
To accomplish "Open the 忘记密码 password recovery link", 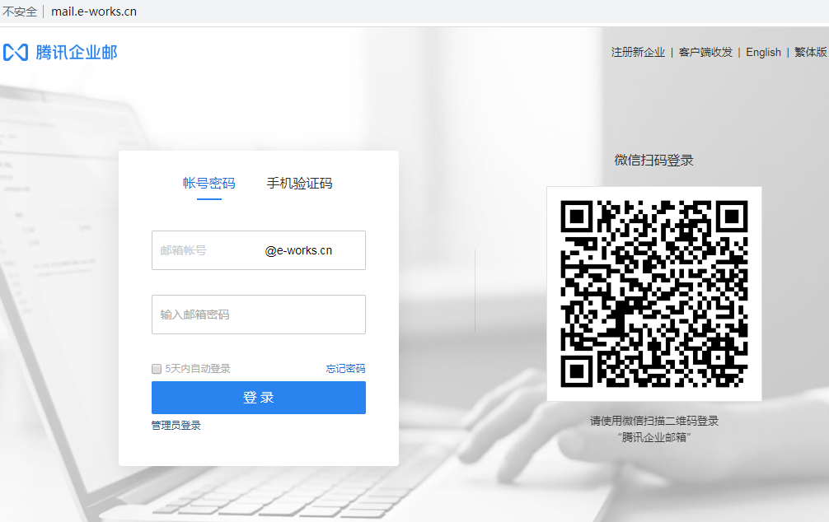I will pos(344,369).
